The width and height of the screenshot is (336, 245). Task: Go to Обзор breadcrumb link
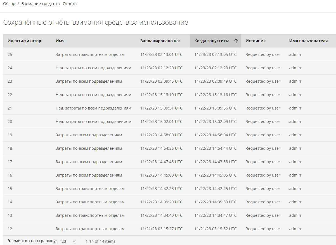9,4
